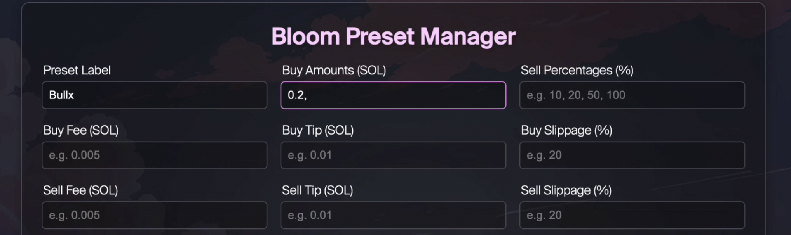This screenshot has height=235, width=791.
Task: Click the Sell Percentages (%) input field
Action: 632,95
